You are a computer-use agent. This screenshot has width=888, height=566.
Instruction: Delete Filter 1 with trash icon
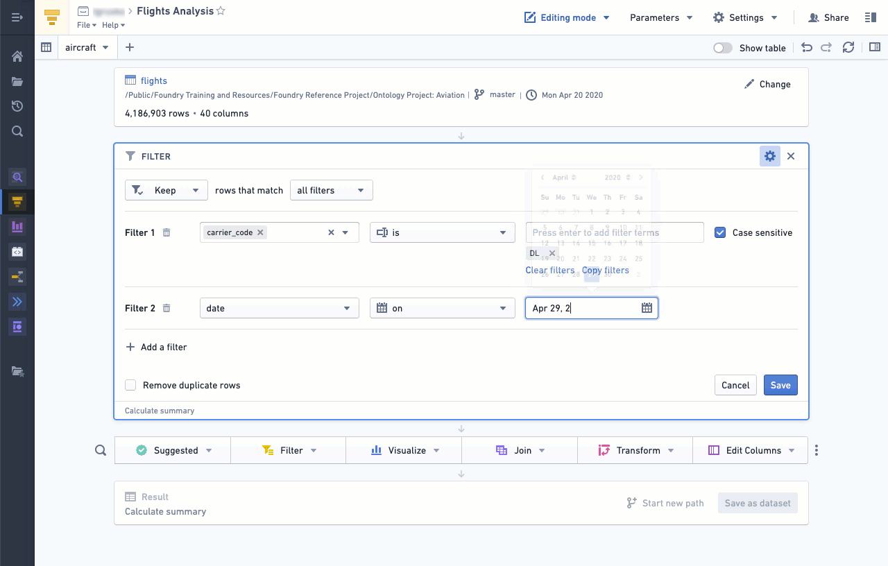pyautogui.click(x=166, y=232)
